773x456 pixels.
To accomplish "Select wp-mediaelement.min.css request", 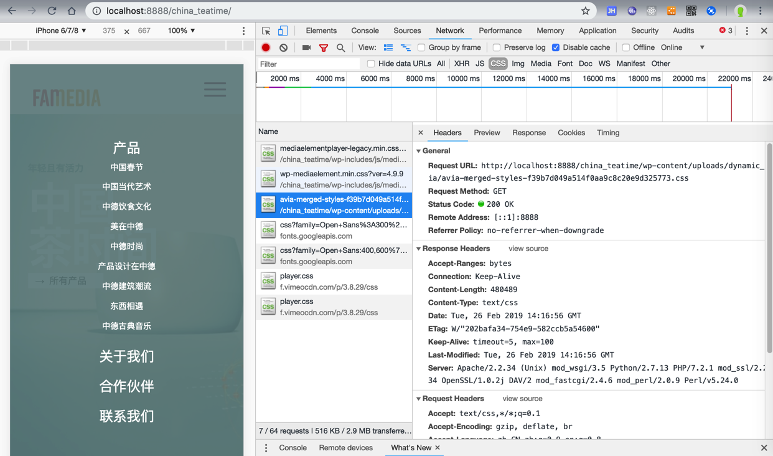I will [334, 179].
